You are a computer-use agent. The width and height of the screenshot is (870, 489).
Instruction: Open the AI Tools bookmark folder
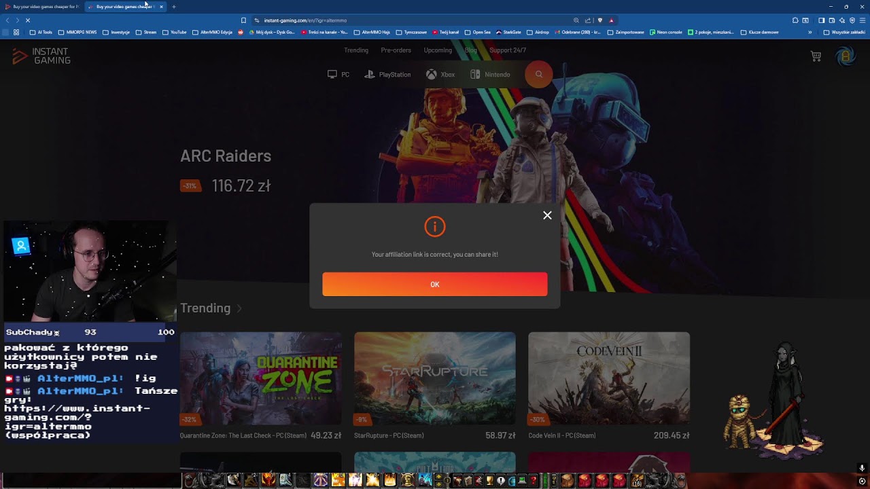point(41,32)
